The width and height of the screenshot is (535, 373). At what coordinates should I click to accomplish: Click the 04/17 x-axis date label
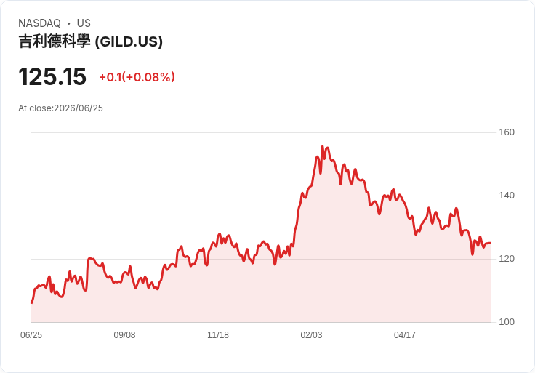[405, 334]
